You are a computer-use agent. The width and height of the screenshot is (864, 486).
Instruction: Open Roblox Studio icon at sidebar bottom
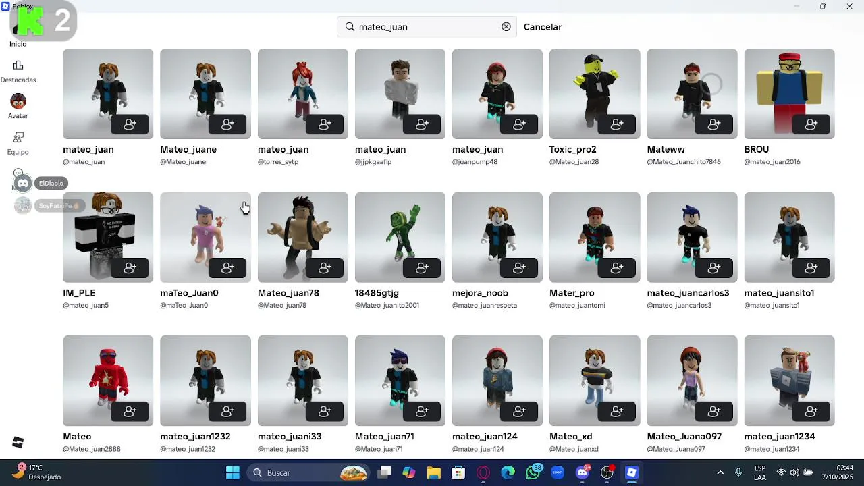[x=18, y=442]
